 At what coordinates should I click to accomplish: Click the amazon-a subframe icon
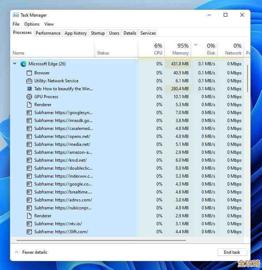click(x=29, y=152)
